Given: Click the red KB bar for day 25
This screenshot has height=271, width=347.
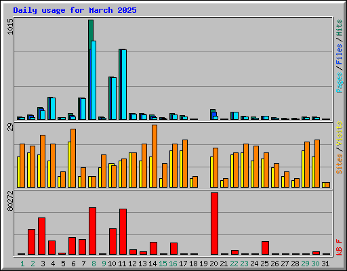Looking at the screenshot, I should tap(265, 248).
